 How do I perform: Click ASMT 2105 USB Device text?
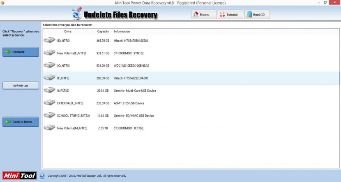[x=129, y=103]
